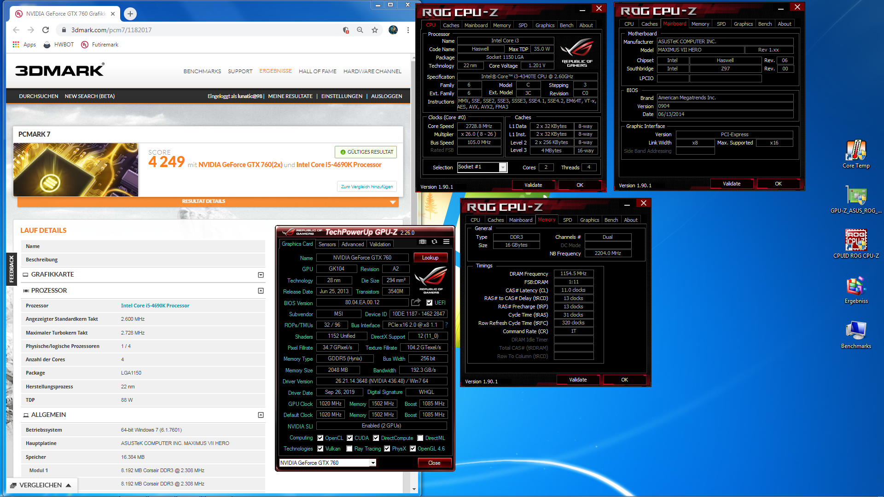
Task: Click the 3DMARK logo
Action: 60,70
